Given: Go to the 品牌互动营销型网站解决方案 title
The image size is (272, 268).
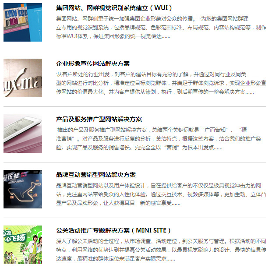Looking at the screenshot, I should click(x=96, y=175).
